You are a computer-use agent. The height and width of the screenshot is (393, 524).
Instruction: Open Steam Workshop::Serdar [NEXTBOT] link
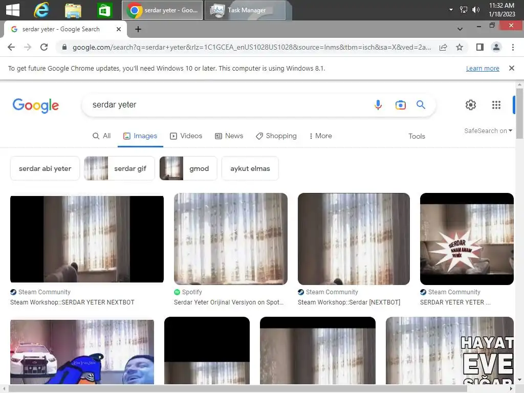coord(349,302)
